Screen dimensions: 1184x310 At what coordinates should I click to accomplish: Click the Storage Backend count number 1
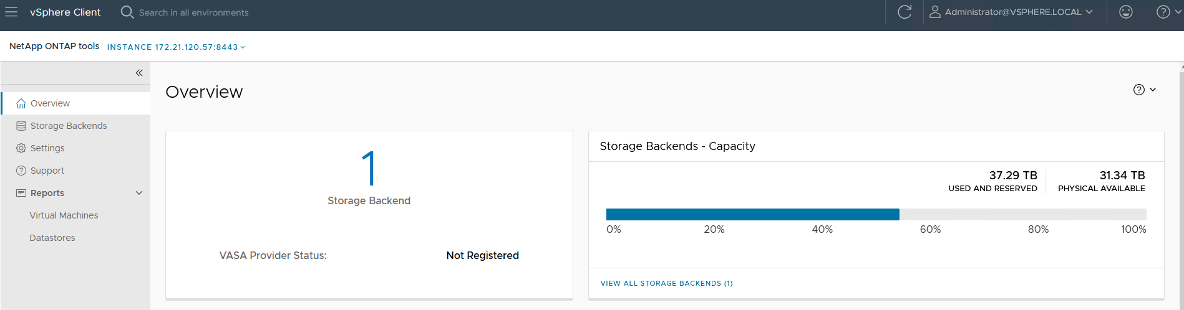(x=369, y=168)
